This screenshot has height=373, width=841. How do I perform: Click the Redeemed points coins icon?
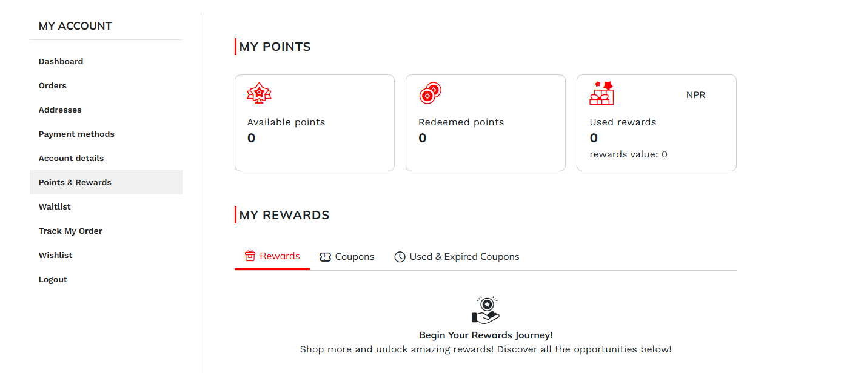(x=430, y=93)
